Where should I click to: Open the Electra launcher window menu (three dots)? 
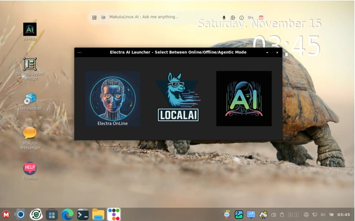tap(80, 53)
